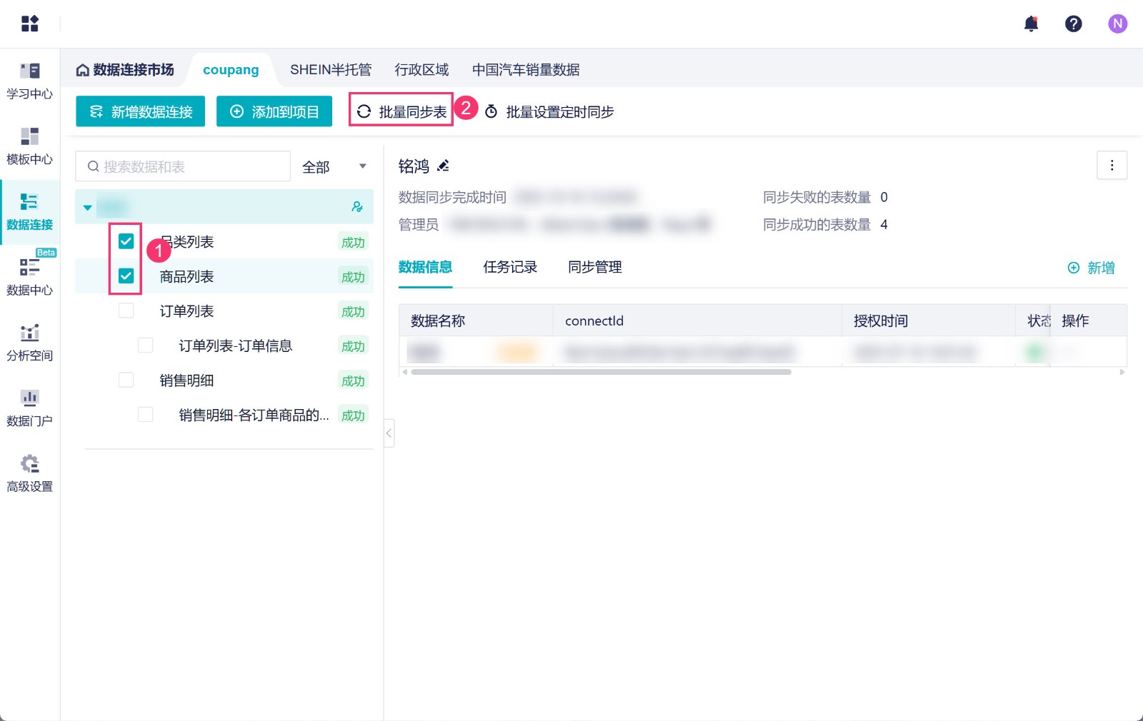Open the three-dot more options menu
This screenshot has width=1143, height=721.
[1112, 166]
